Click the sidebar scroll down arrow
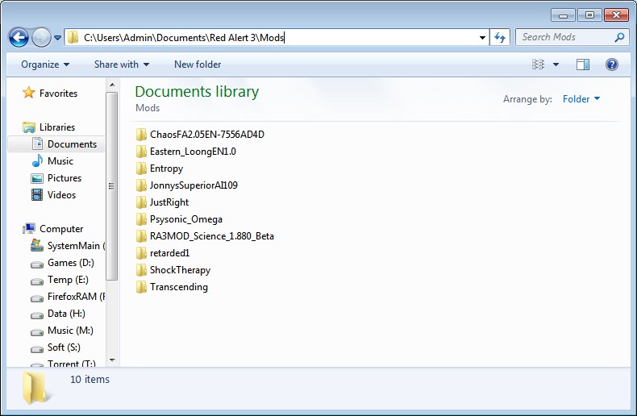 pyautogui.click(x=112, y=360)
